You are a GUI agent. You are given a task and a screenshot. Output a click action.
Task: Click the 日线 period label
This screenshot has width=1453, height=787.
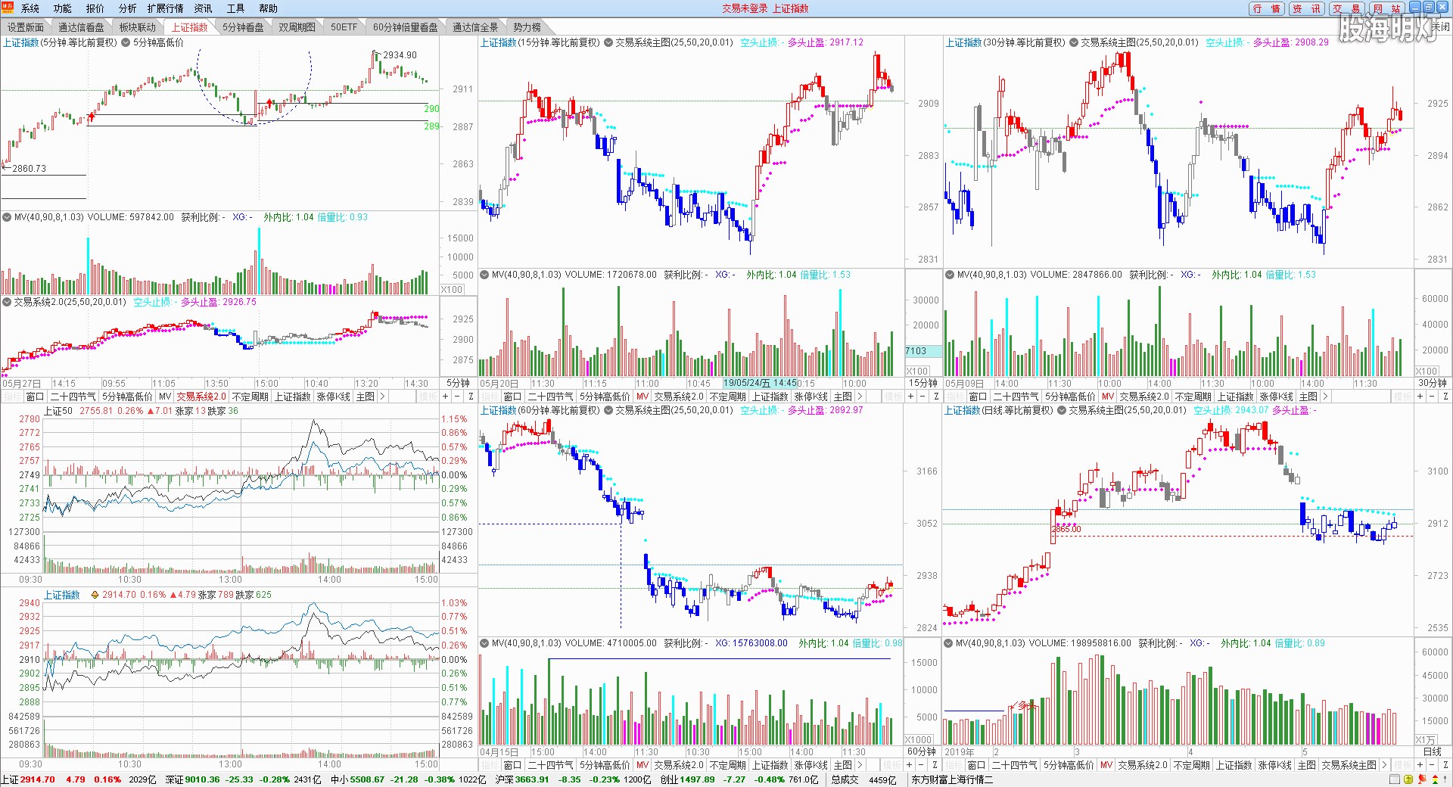tap(1433, 752)
